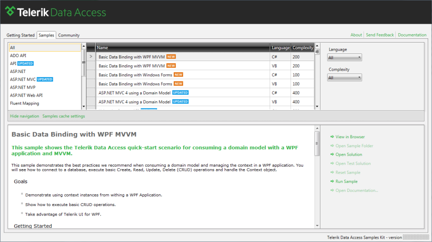Select the ASP.NET category

45,72
